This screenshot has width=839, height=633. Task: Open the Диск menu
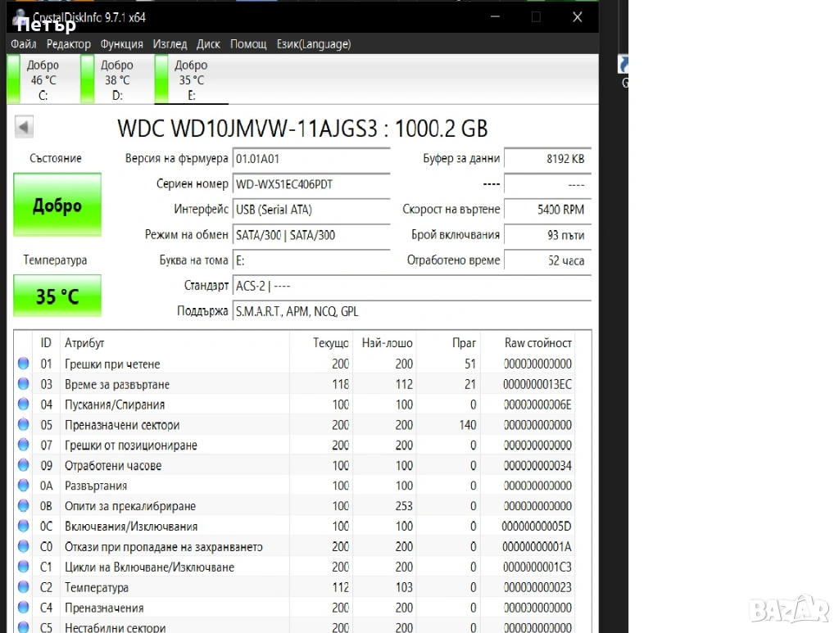209,44
